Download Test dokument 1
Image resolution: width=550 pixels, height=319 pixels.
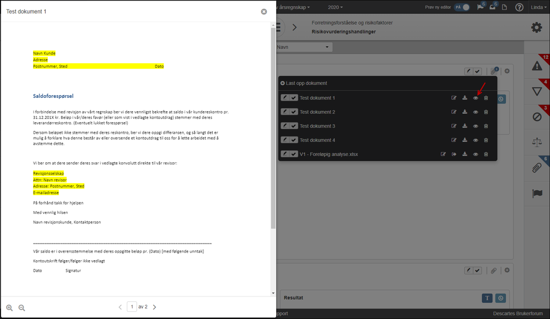(x=465, y=98)
